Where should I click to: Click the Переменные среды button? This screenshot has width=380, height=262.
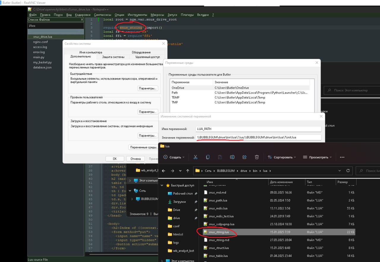click(x=144, y=147)
